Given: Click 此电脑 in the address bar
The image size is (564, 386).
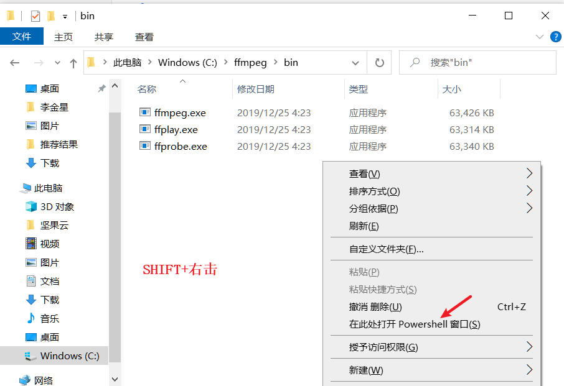Looking at the screenshot, I should (x=128, y=63).
